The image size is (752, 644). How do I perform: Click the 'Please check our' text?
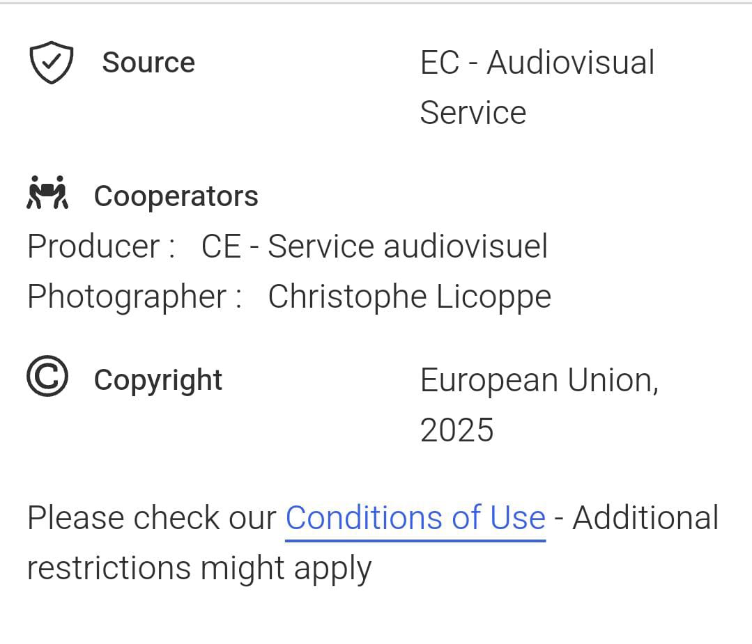pos(152,518)
